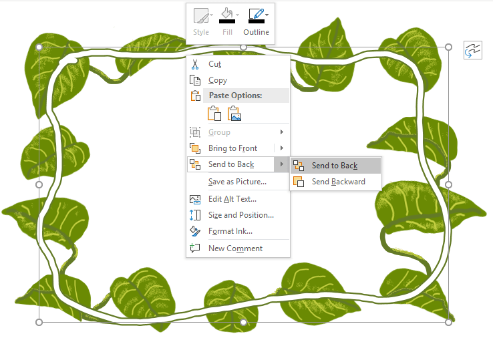Click the Size and Position icon
Screen dimensions: 493x342
coord(195,215)
